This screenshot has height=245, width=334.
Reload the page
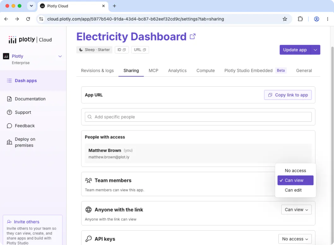pos(28,19)
